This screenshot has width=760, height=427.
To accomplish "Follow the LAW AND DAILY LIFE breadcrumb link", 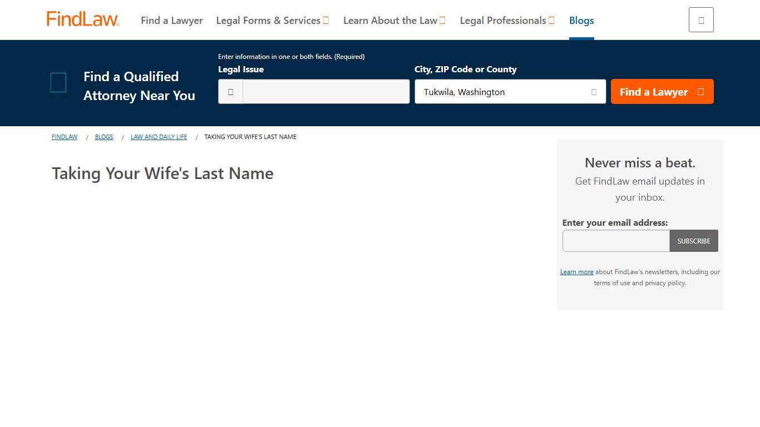I will pyautogui.click(x=159, y=136).
